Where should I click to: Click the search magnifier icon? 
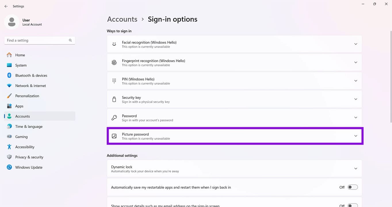point(70,40)
